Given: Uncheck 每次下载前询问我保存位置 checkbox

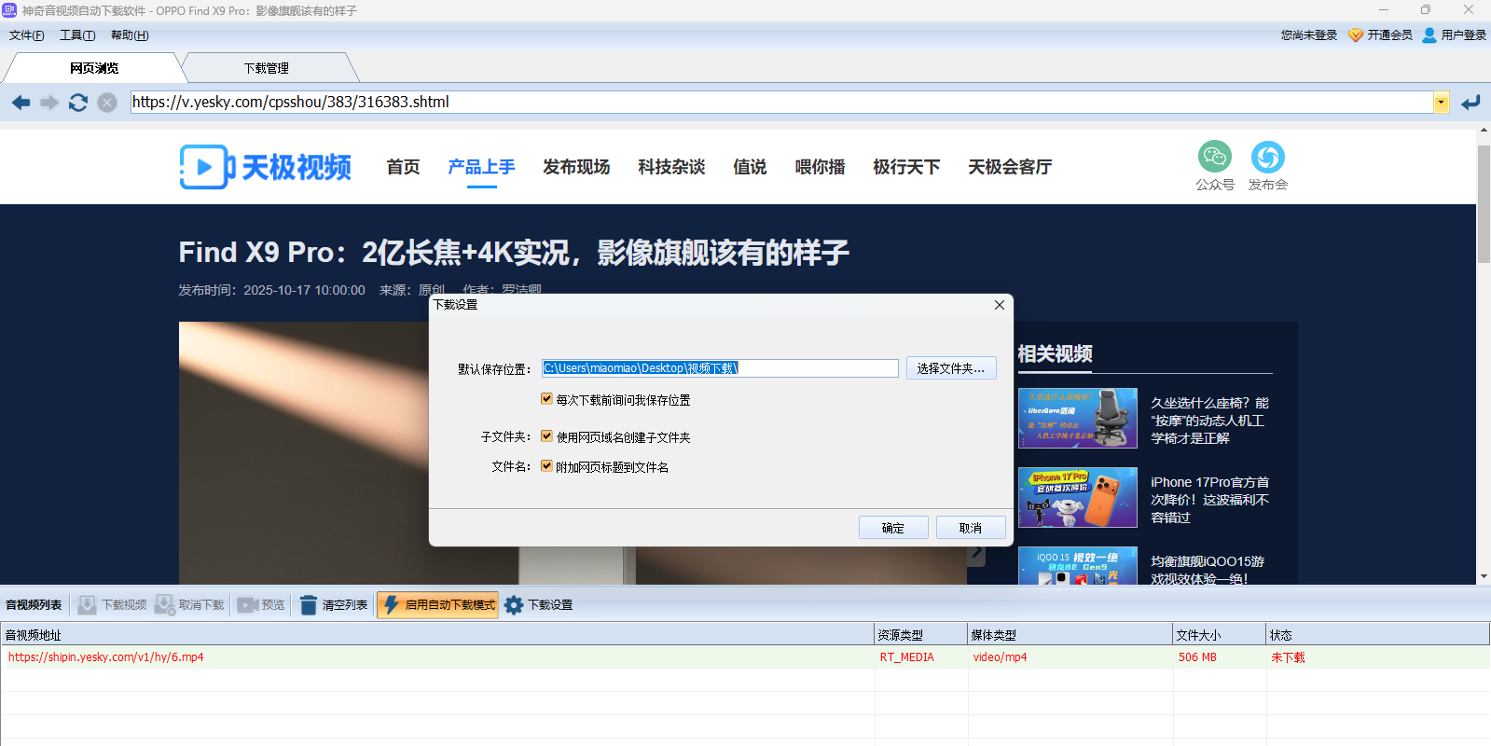Looking at the screenshot, I should click(x=546, y=399).
